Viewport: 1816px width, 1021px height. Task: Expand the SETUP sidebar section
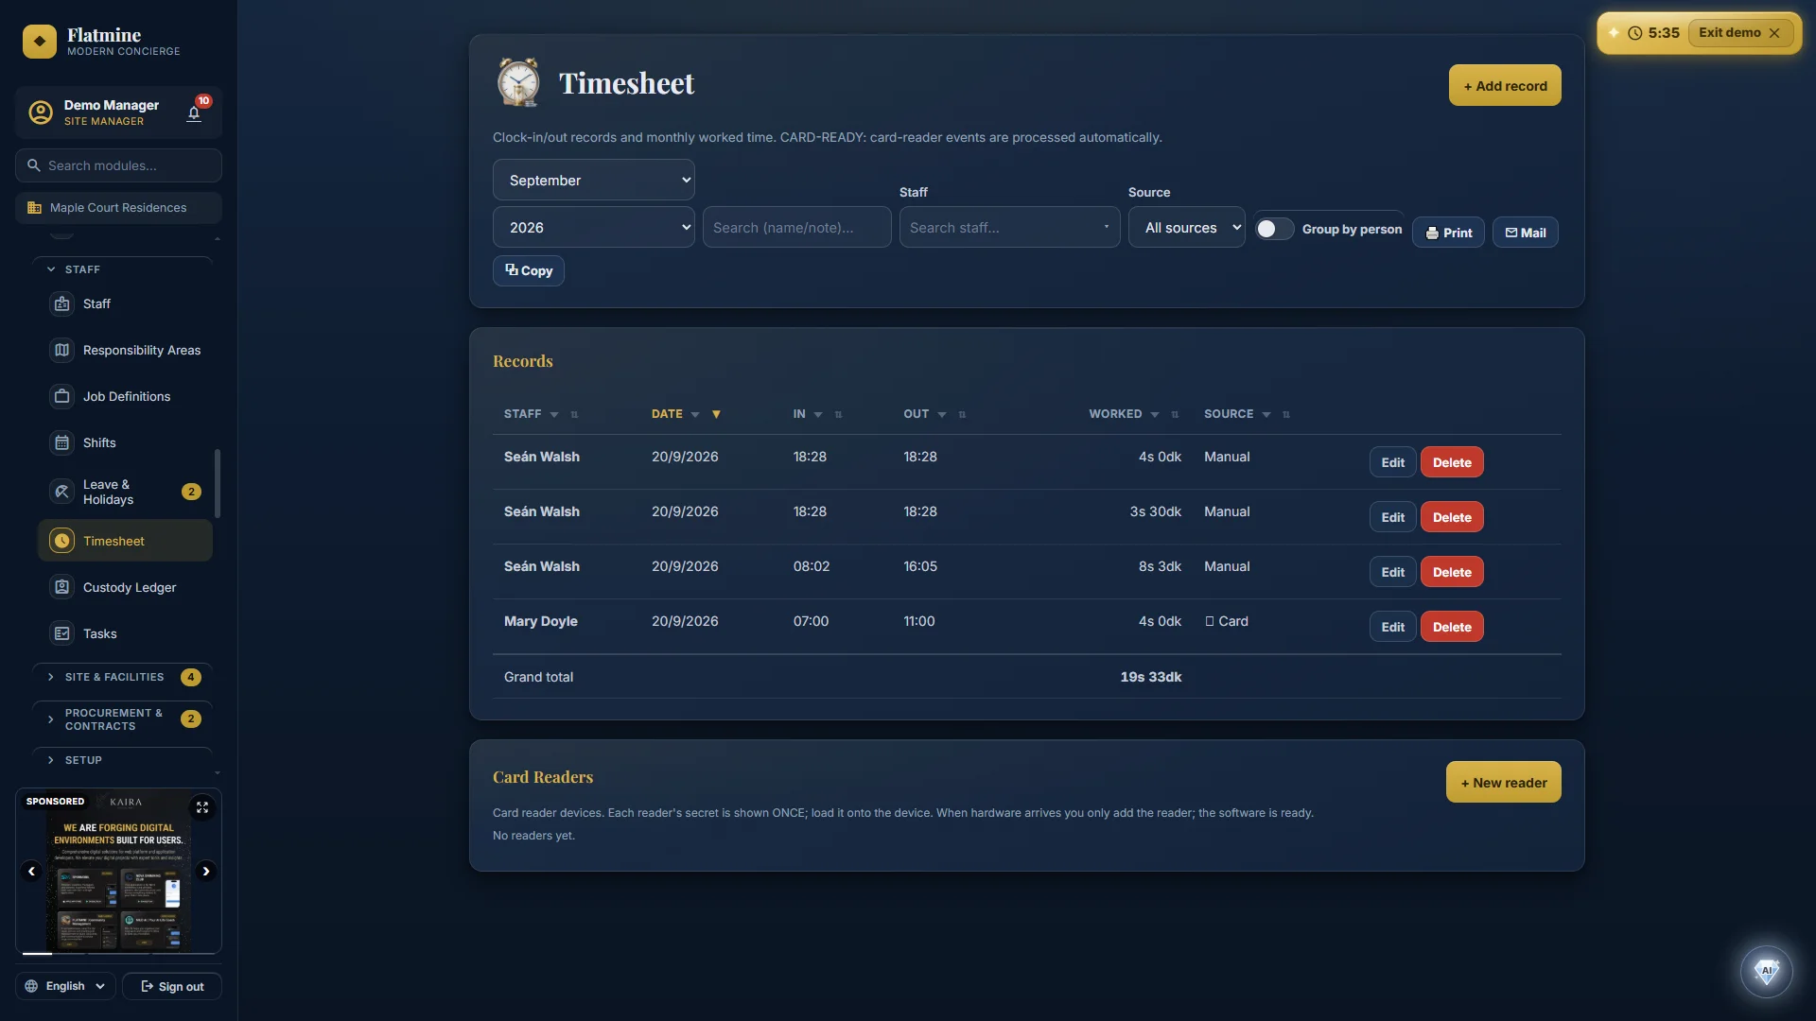click(123, 760)
